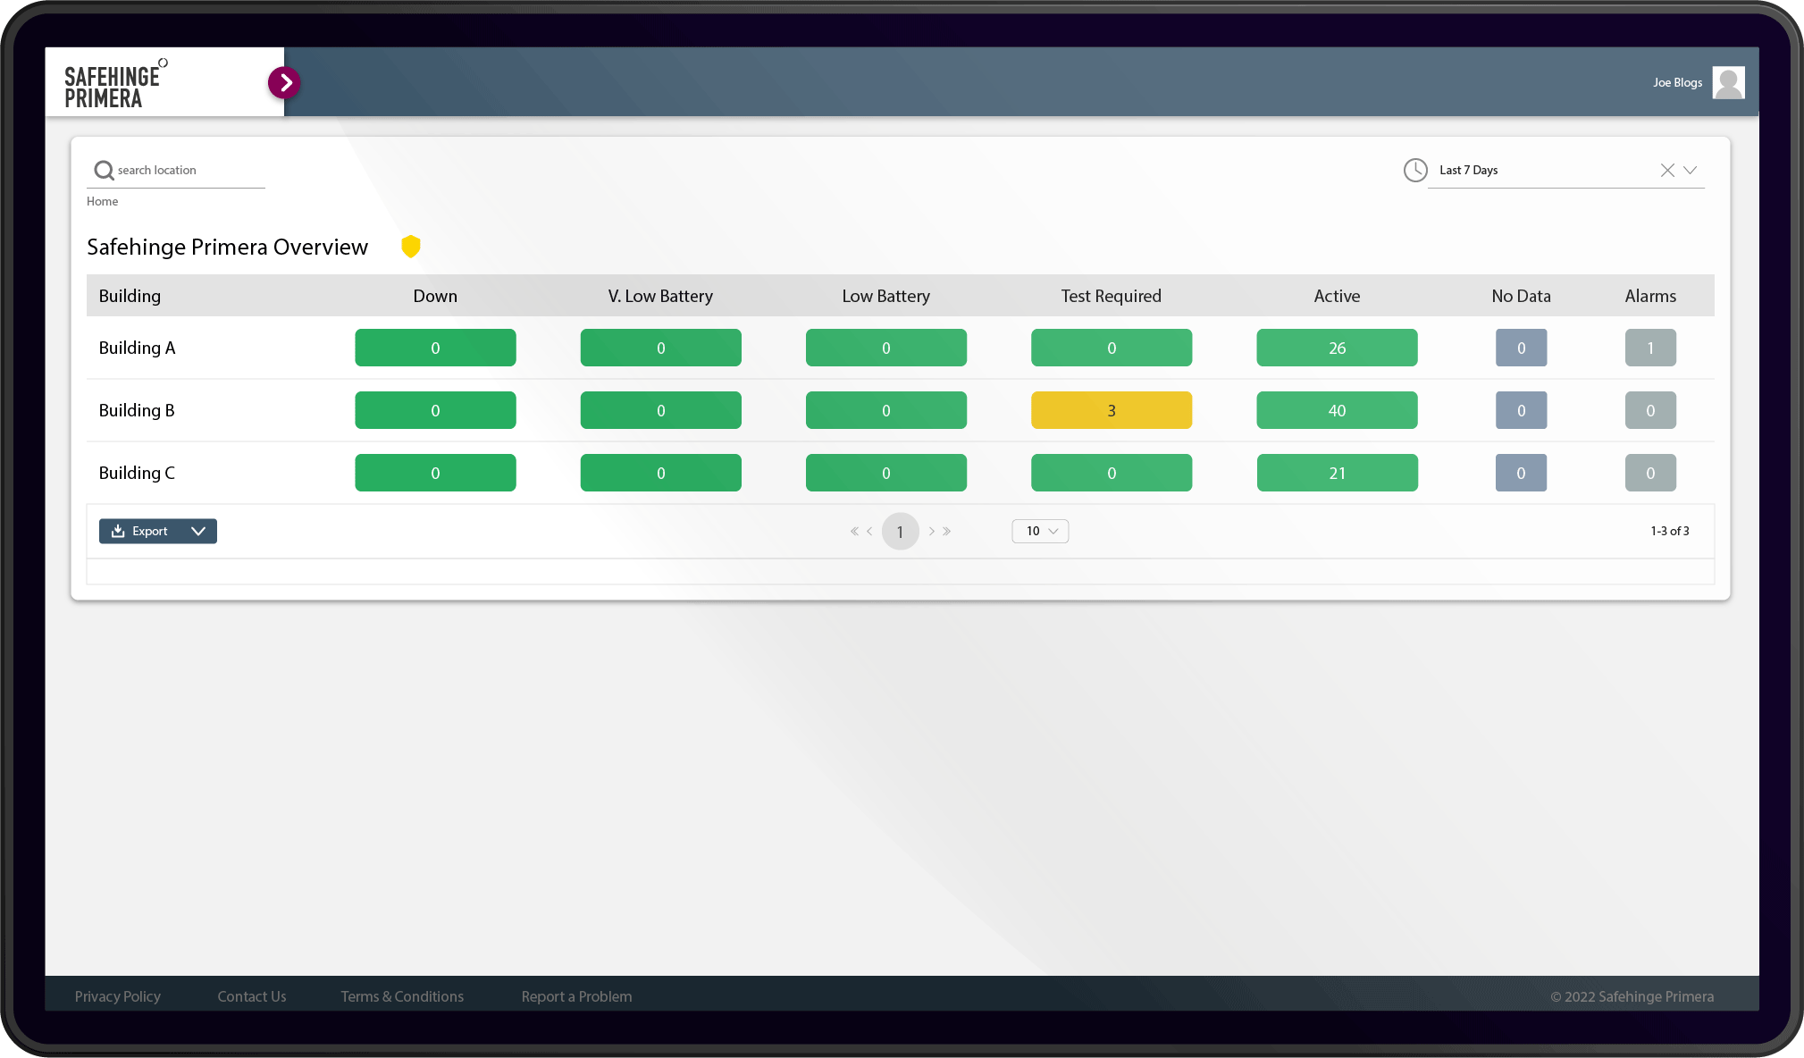
Task: Click Building C V. Low Battery count
Action: [660, 473]
